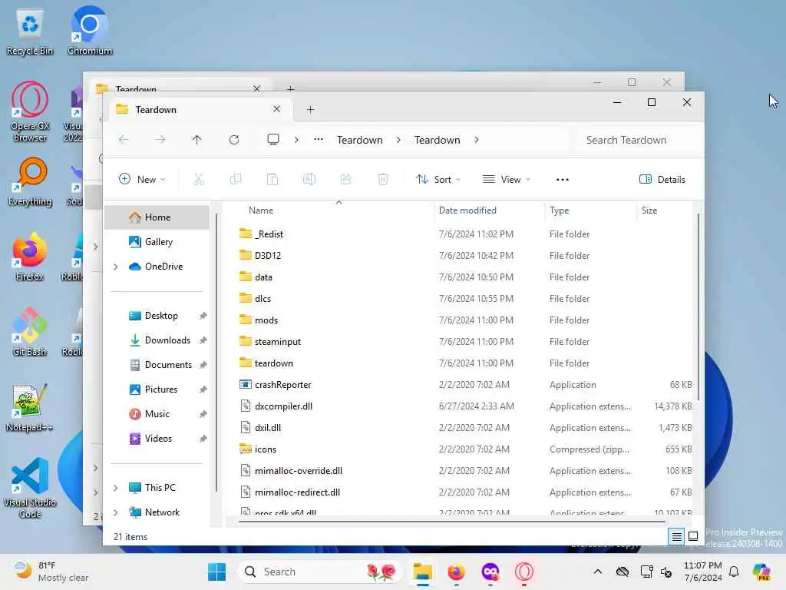
Task: Switch to large thumbnails view icon in status bar
Action: pyautogui.click(x=693, y=536)
